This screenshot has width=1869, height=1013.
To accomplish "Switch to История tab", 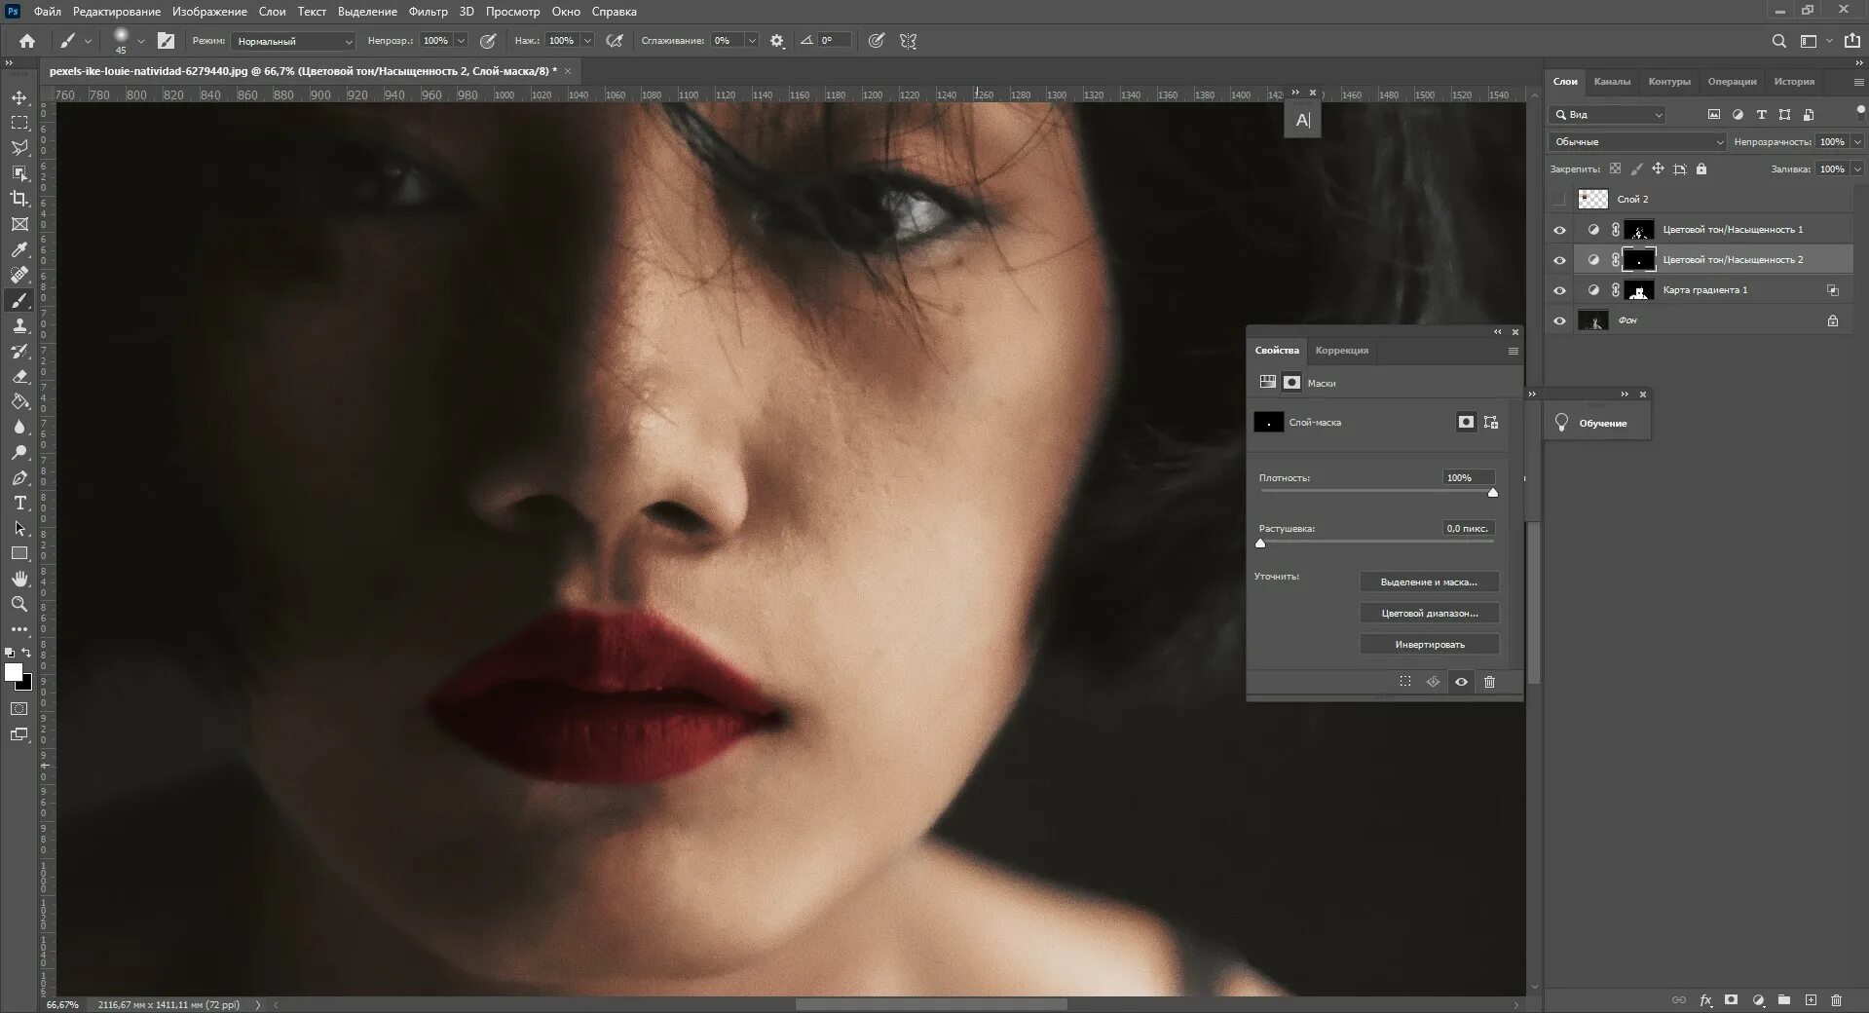I will pos(1794,82).
